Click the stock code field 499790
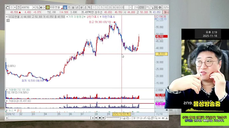The image size is (229, 128). [27, 7]
